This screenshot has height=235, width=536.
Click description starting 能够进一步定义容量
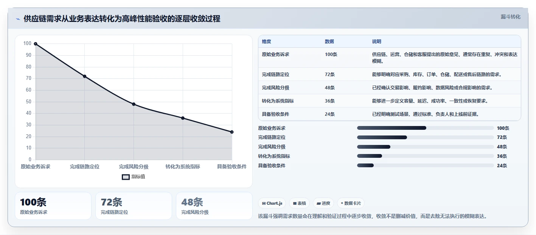click(430, 101)
